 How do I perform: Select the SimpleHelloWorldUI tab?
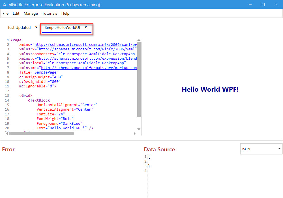point(62,28)
